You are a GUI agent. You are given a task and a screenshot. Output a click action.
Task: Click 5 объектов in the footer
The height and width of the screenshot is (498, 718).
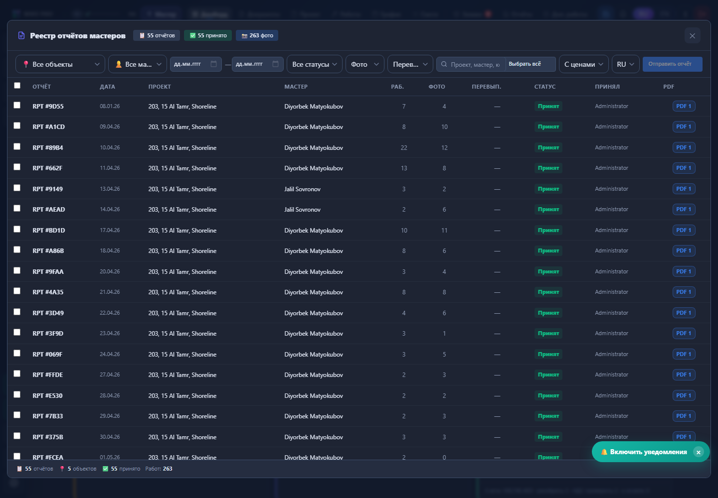[78, 469]
